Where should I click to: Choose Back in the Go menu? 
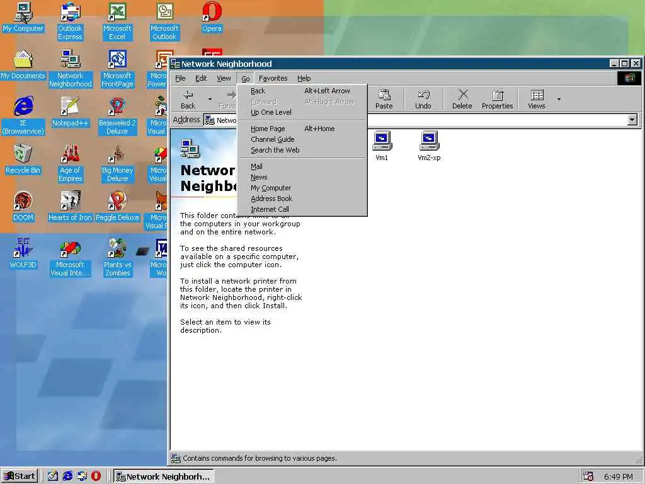coord(302,91)
